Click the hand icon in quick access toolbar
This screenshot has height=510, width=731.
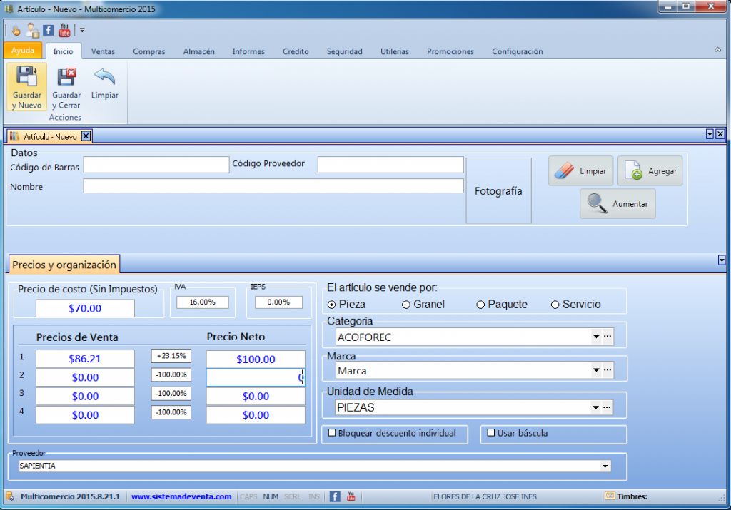[16, 31]
